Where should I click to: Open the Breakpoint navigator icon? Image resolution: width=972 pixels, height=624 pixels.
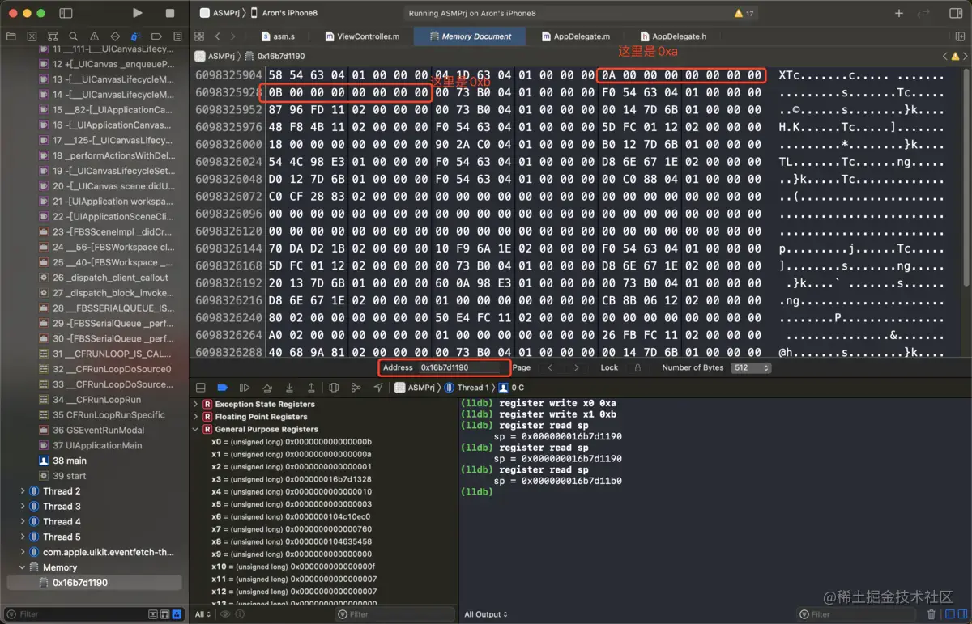[156, 36]
